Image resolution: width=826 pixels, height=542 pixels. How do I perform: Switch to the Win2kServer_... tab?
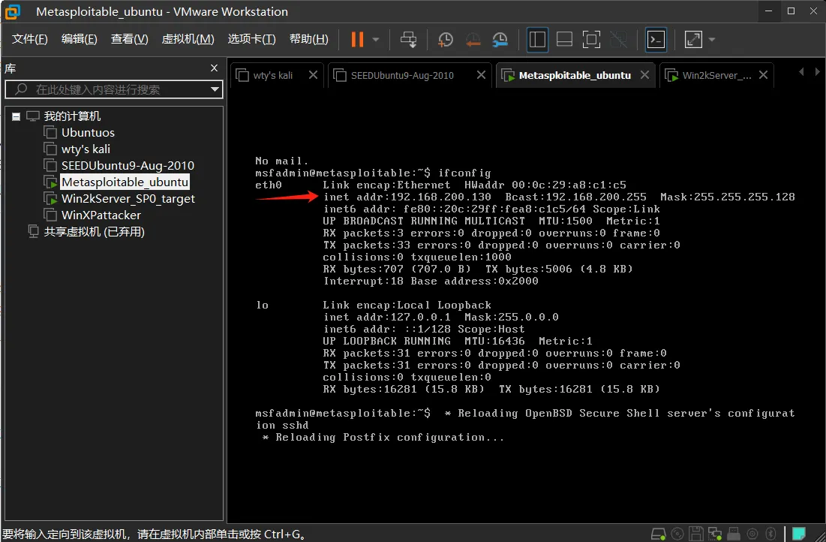pos(717,75)
